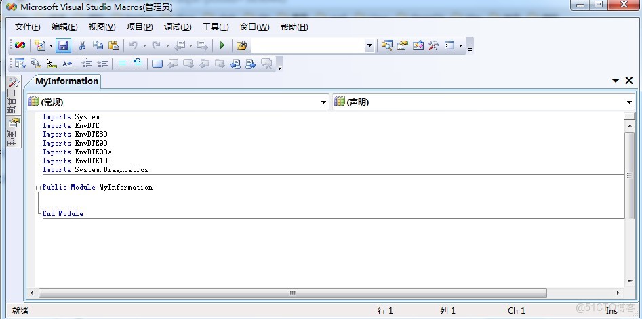Open the 调试(D) menu
The image size is (642, 319).
[178, 27]
